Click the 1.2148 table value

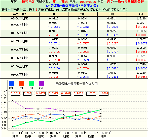141,18
